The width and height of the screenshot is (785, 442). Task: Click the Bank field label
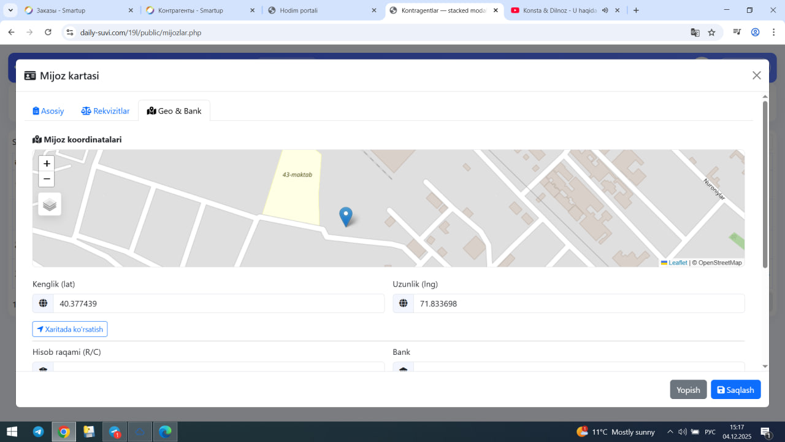click(402, 352)
